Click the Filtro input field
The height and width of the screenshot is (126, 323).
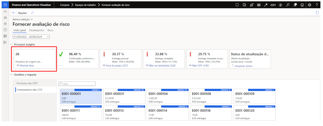tap(77, 84)
